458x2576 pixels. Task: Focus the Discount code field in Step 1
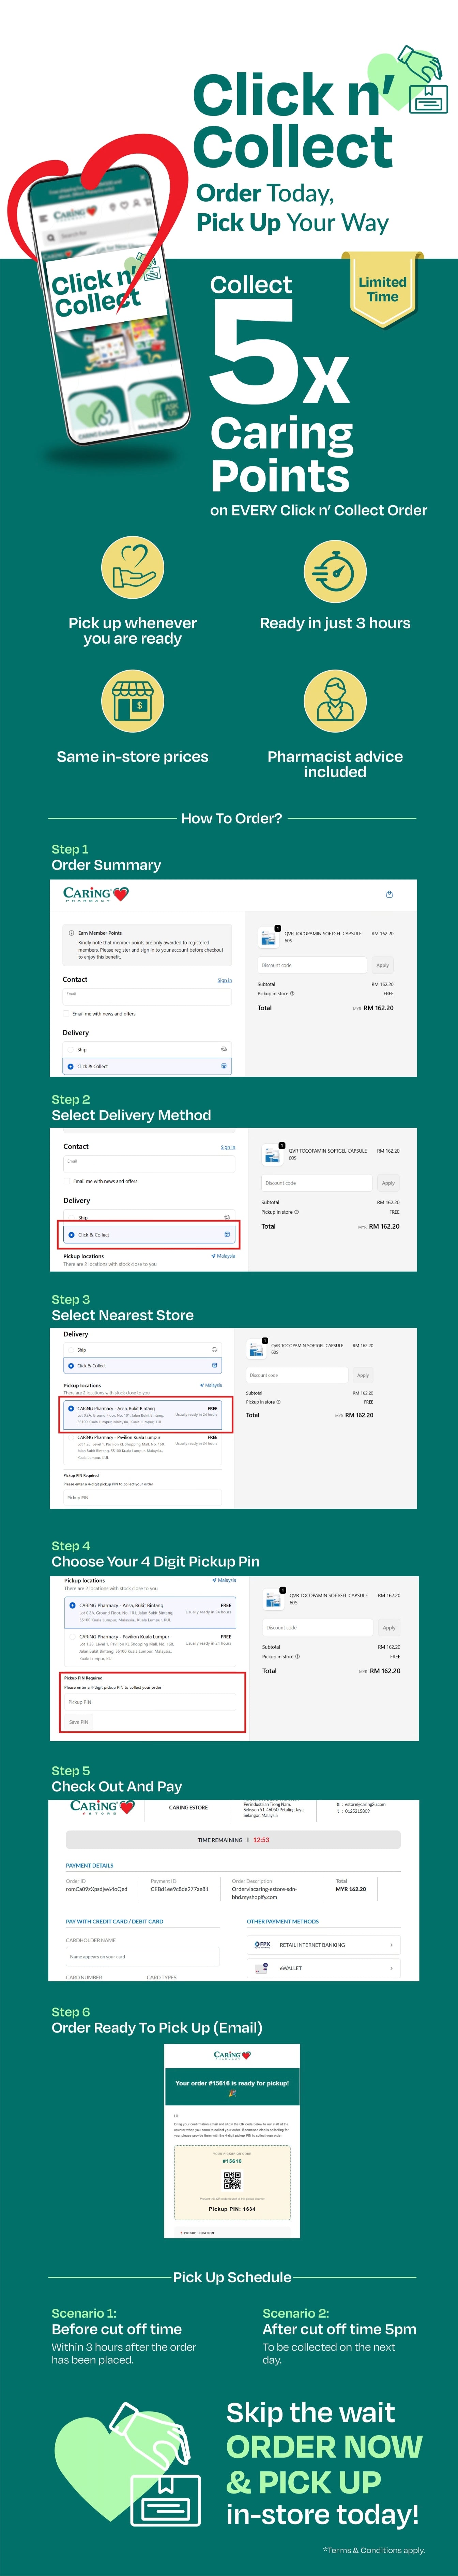pos(312,965)
